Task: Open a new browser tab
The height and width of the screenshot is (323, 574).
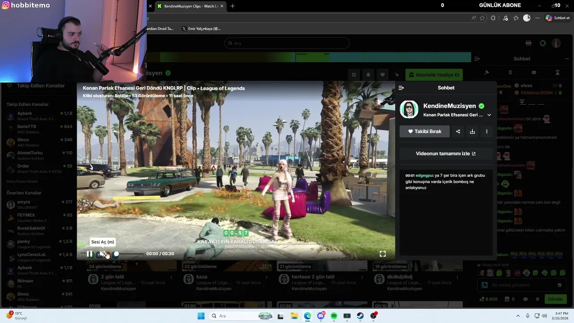Action: [x=232, y=6]
